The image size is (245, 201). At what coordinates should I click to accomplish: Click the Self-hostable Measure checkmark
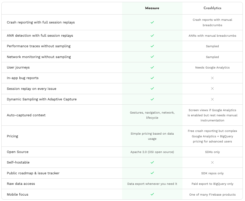(x=152, y=162)
